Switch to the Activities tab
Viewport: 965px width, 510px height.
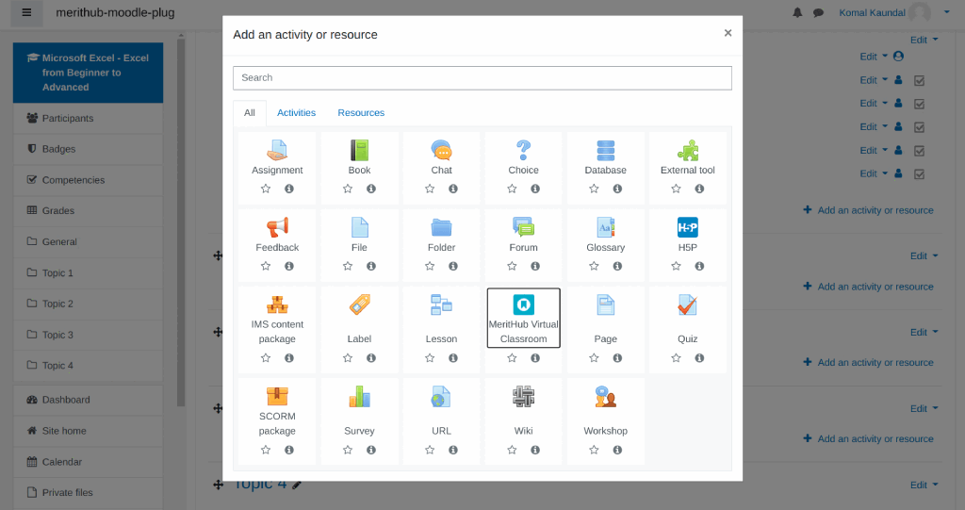point(296,113)
